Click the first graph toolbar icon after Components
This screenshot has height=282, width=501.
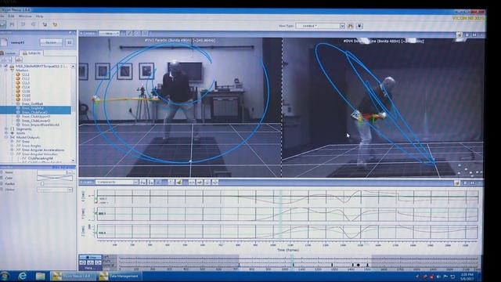click(142, 183)
